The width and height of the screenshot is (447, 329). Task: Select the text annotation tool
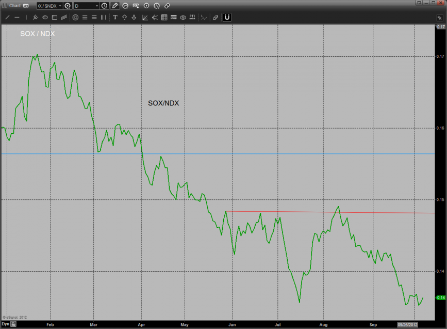pyautogui.click(x=115, y=17)
